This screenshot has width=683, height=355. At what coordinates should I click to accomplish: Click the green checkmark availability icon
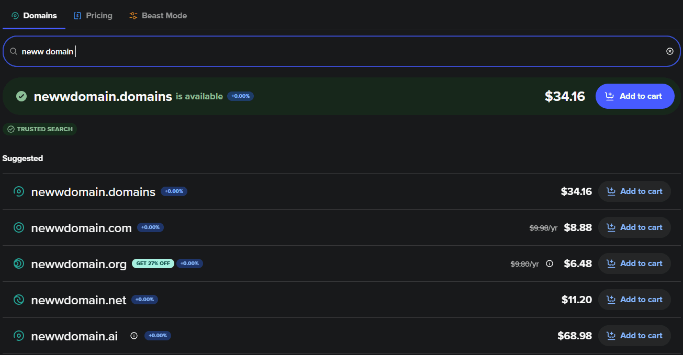(x=21, y=96)
